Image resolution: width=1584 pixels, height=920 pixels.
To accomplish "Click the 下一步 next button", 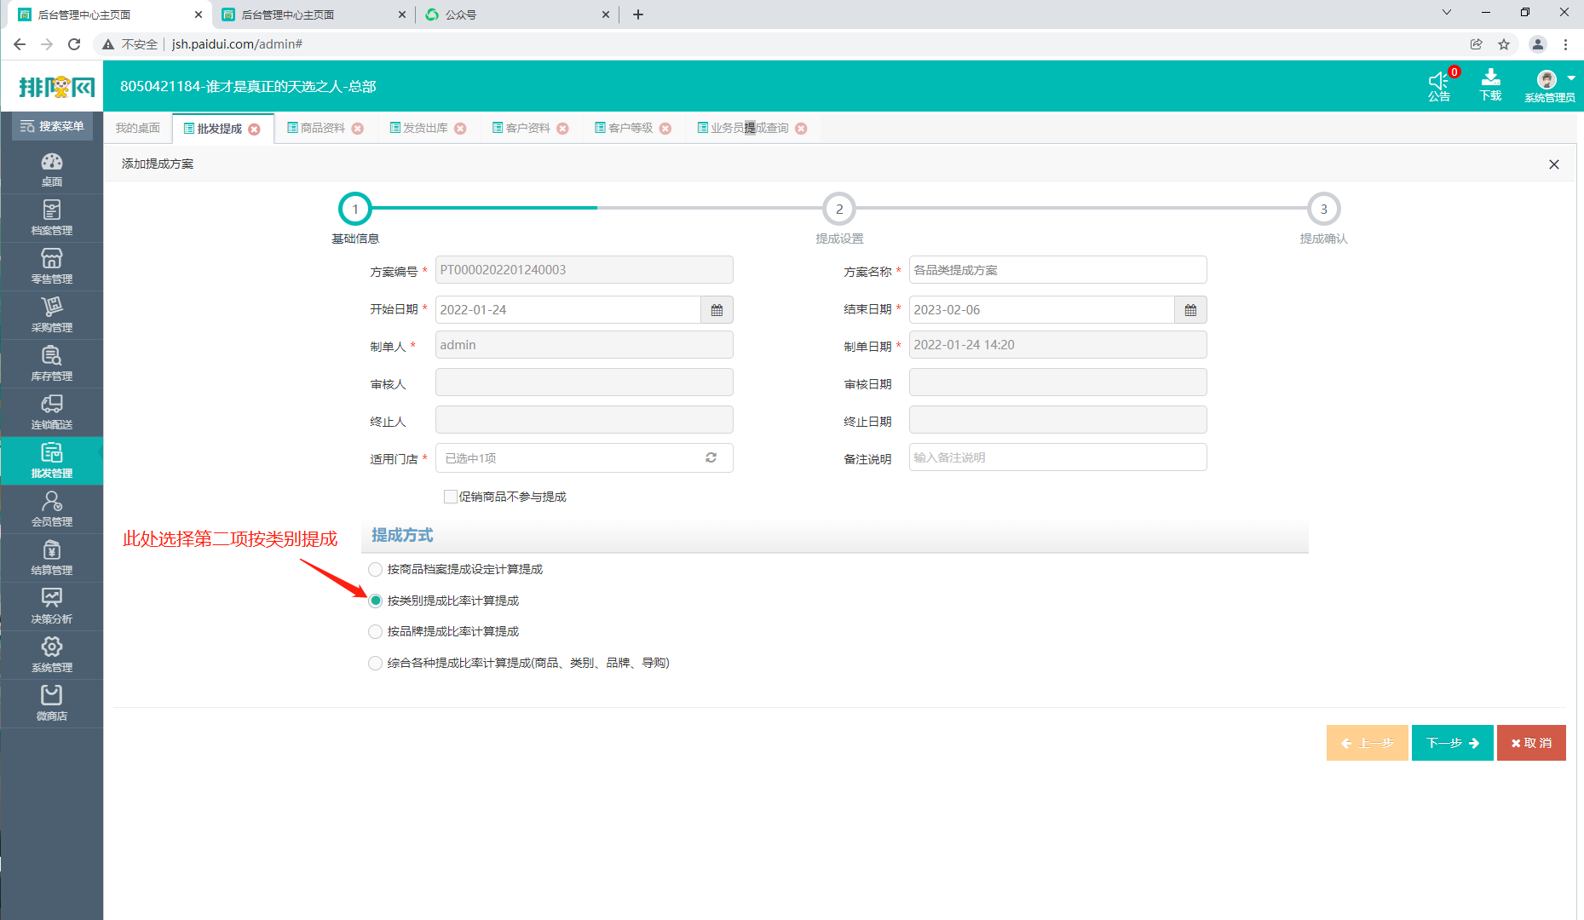I will [x=1452, y=743].
